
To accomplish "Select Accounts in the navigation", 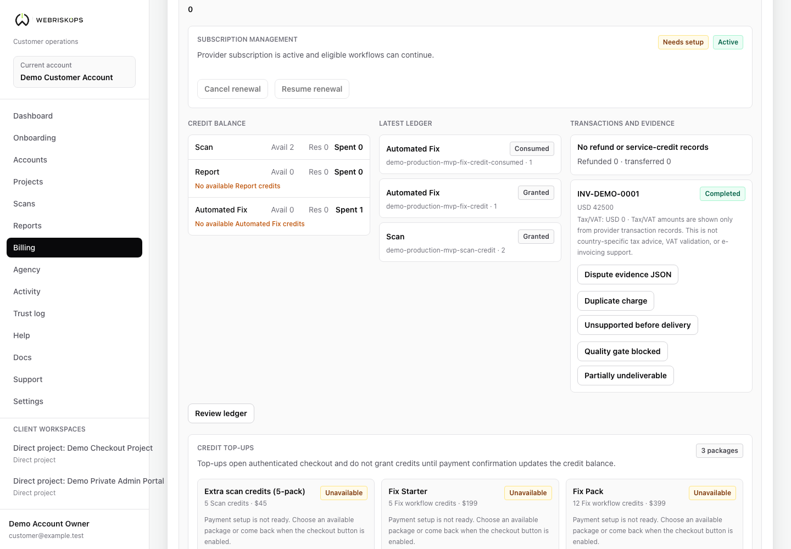I will click(74, 160).
